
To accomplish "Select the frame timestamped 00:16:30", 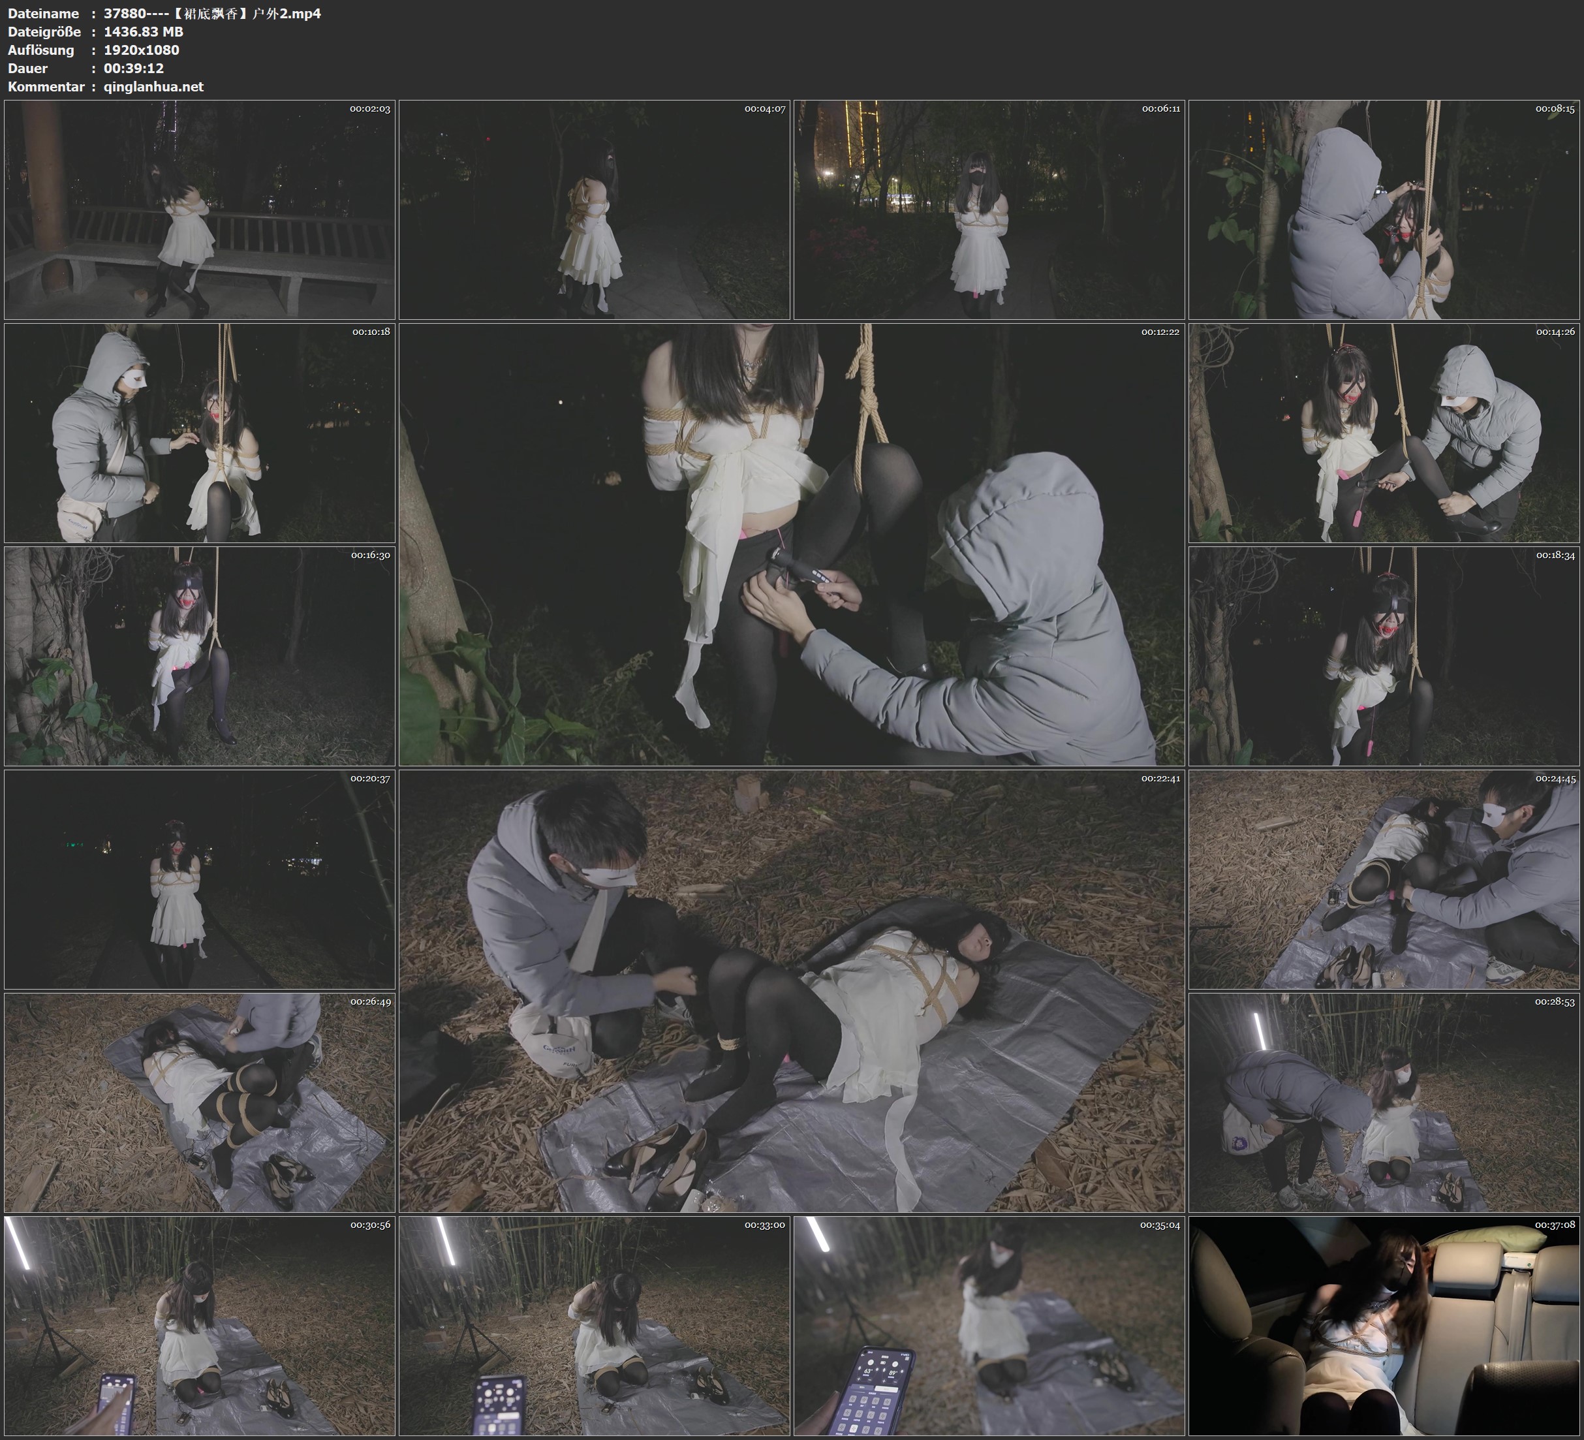I will click(x=200, y=656).
